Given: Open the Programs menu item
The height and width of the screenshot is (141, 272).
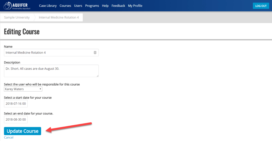Looking at the screenshot, I should click(x=92, y=6).
